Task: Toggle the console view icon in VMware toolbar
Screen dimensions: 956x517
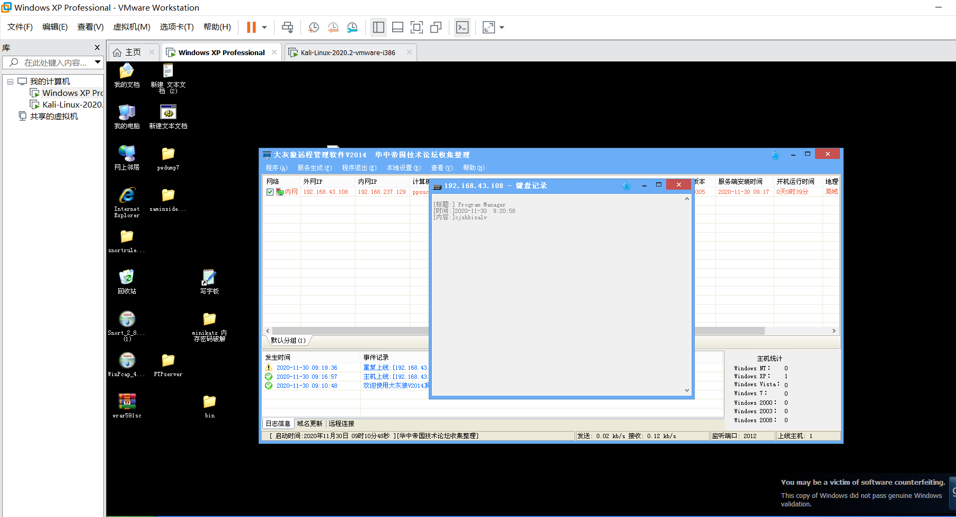Action: (x=463, y=28)
